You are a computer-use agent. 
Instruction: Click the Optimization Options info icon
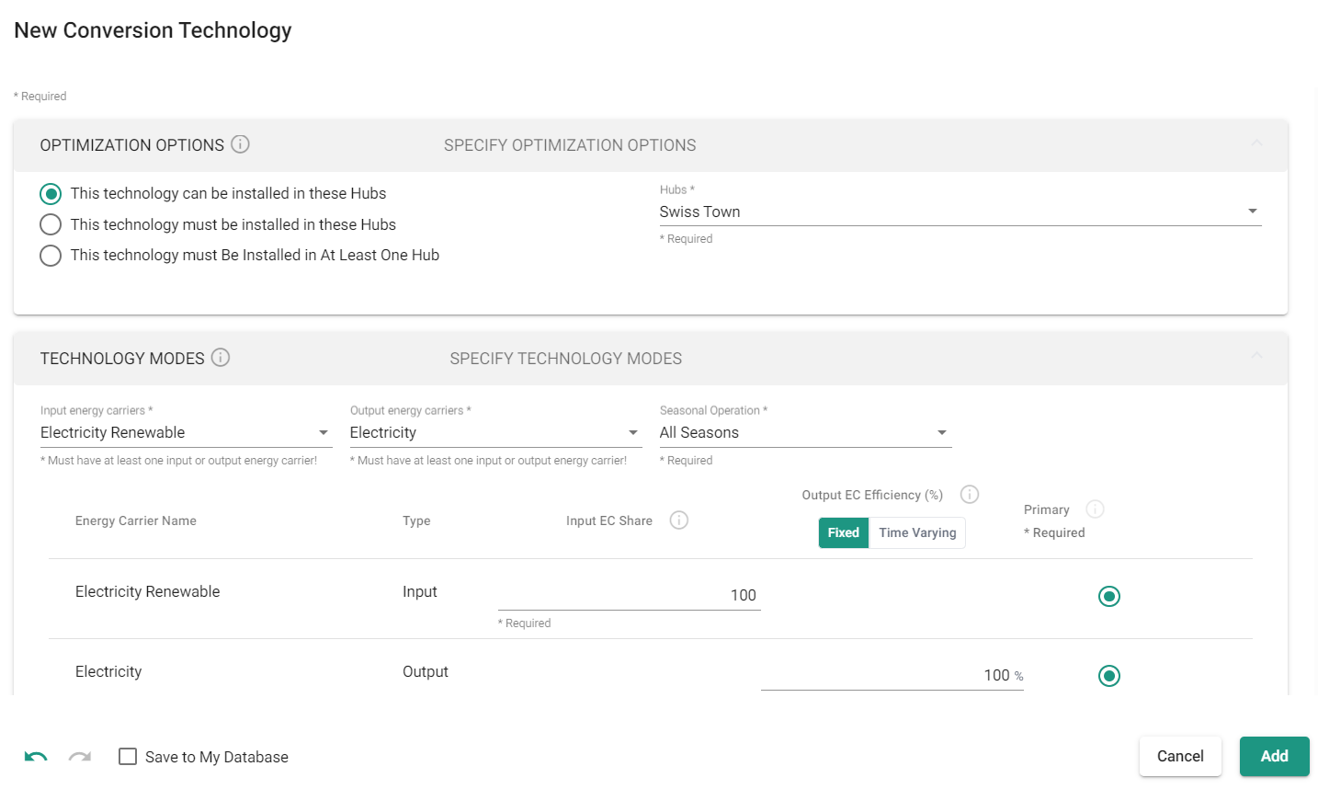(240, 144)
